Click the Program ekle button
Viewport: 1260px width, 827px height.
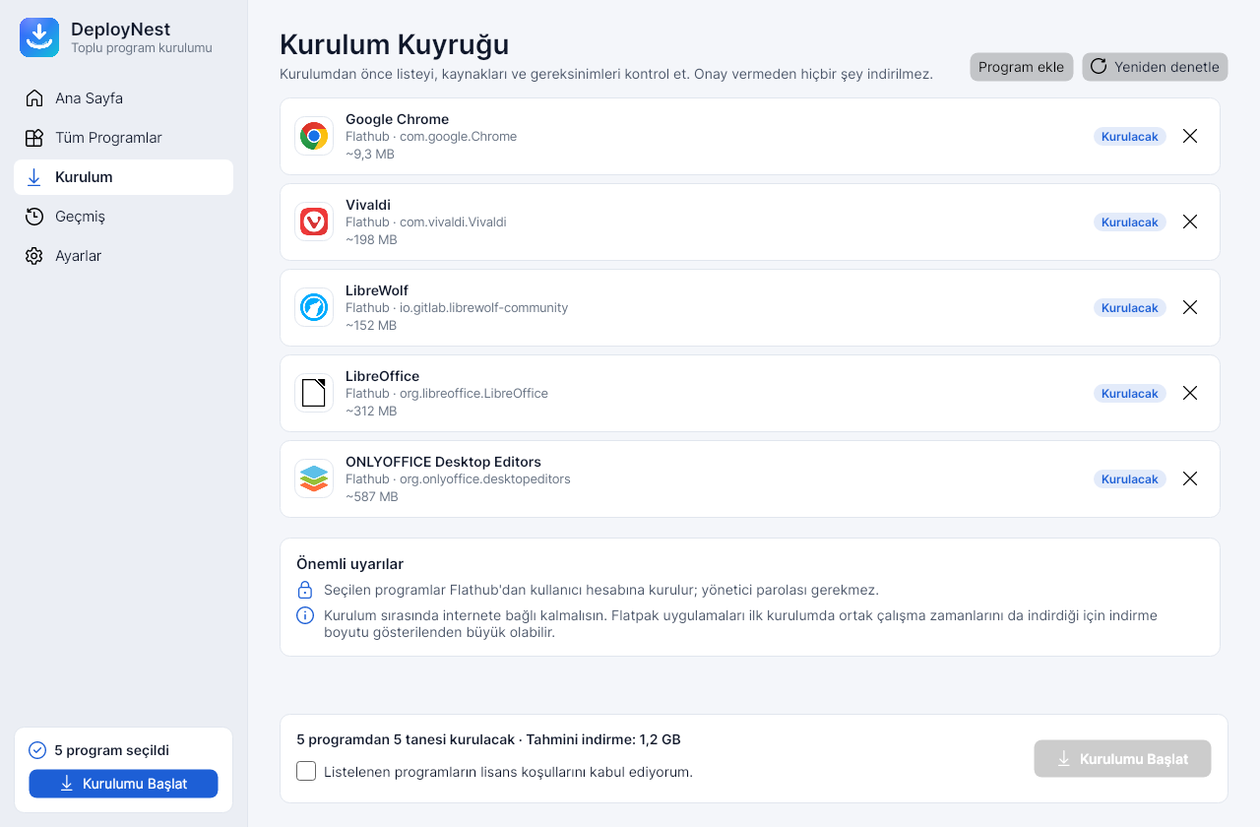tap(1021, 67)
